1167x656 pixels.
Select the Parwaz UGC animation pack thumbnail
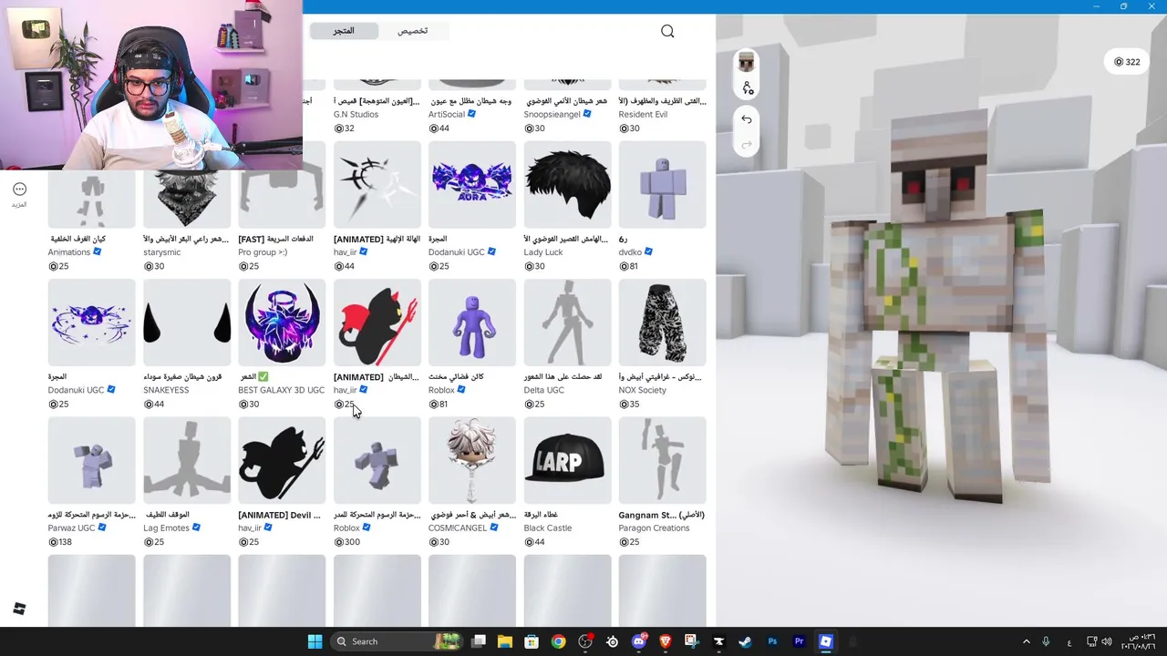[92, 460]
